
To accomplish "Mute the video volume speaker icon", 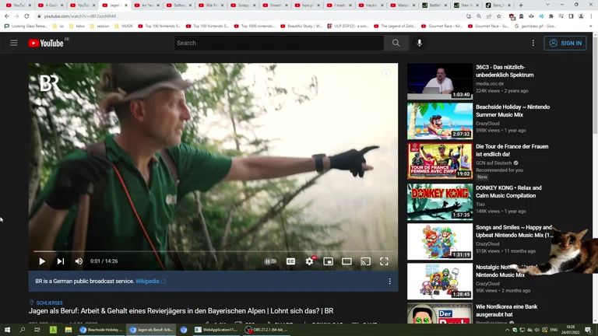I will pos(79,262).
